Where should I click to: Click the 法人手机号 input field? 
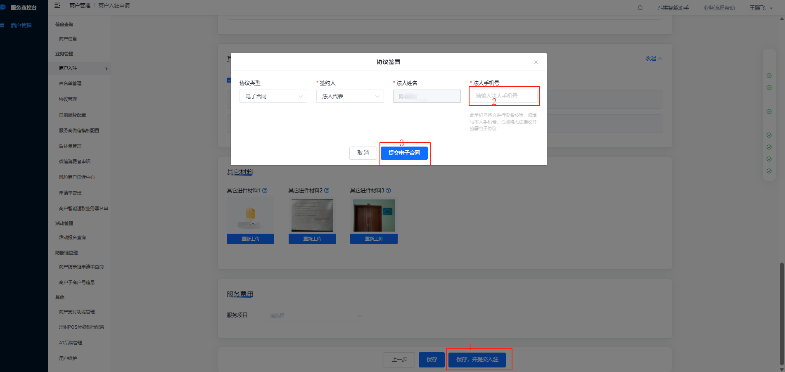pyautogui.click(x=504, y=96)
